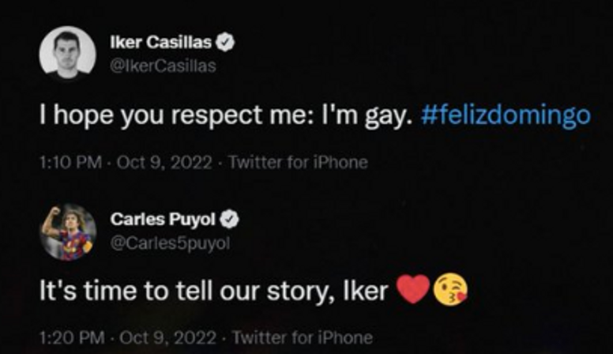This screenshot has height=354, width=613.
Task: Open the Iker Casillas display name
Action: (x=160, y=44)
